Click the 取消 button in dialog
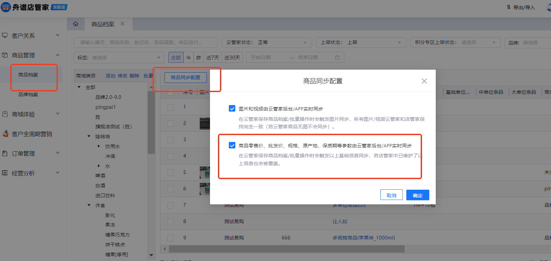 pos(391,195)
